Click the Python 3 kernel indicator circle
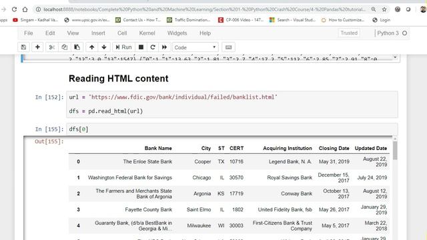The width and height of the screenshot is (427, 240). (x=405, y=33)
